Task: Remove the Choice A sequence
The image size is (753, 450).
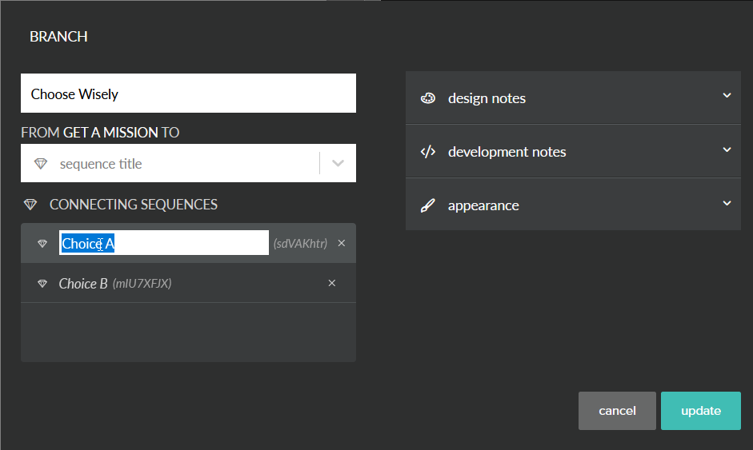Action: pyautogui.click(x=342, y=243)
